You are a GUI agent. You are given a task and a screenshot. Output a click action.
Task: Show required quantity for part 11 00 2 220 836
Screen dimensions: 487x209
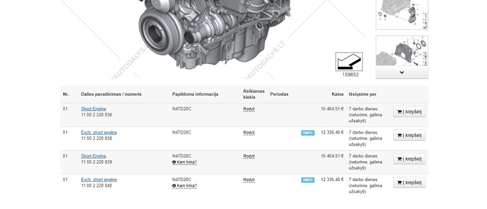tap(249, 109)
